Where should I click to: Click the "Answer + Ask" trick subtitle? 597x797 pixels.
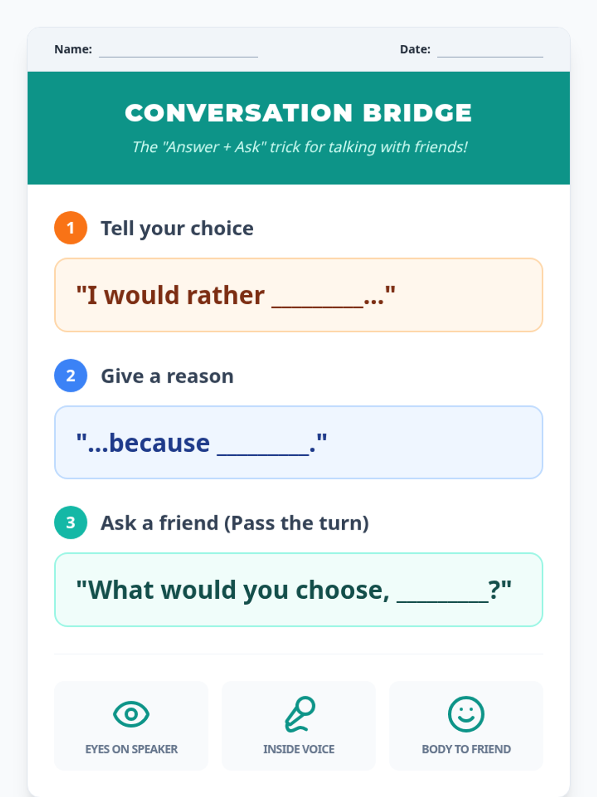point(299,147)
